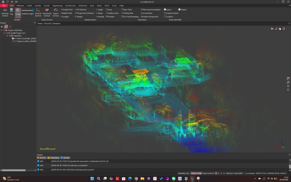This screenshot has height=182, width=291.
Task: Open Windows Start menu
Action: point(92,179)
